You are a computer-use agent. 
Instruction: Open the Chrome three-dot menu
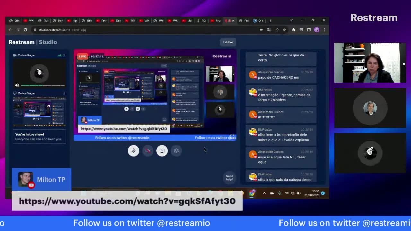pos(324,30)
